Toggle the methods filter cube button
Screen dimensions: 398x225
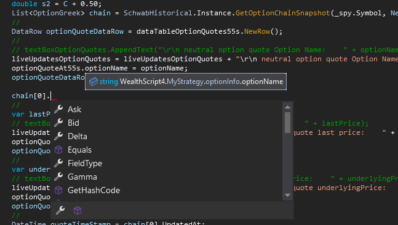pyautogui.click(x=78, y=210)
